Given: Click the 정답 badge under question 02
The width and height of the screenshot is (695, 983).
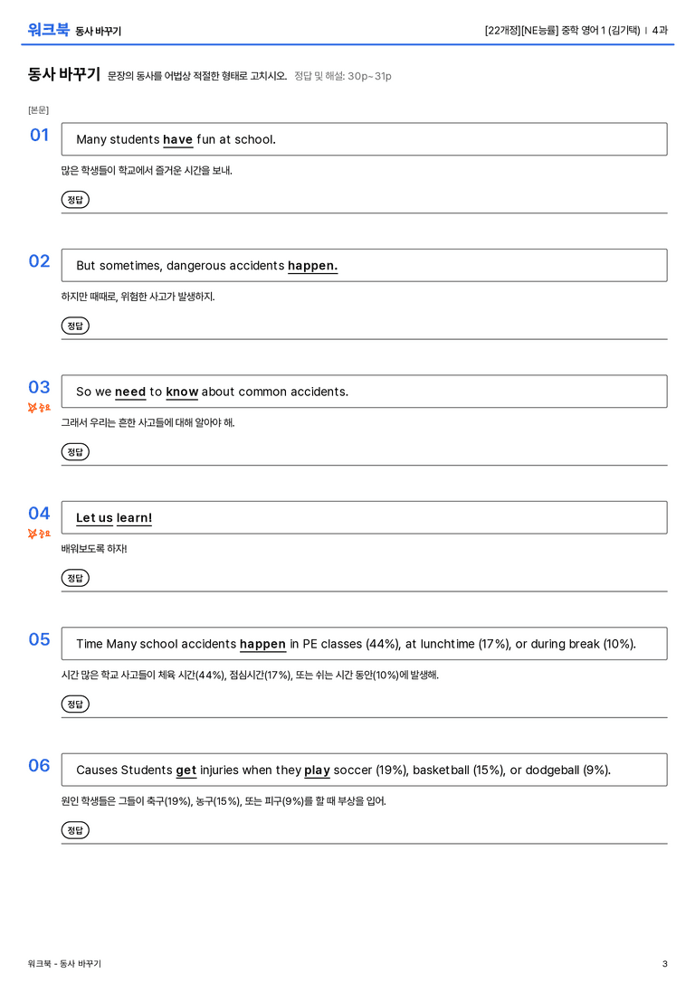Looking at the screenshot, I should (75, 326).
